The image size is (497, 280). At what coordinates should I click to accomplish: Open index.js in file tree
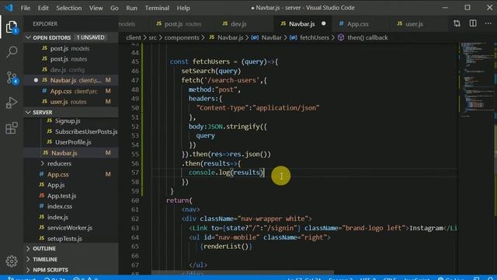coord(57,217)
